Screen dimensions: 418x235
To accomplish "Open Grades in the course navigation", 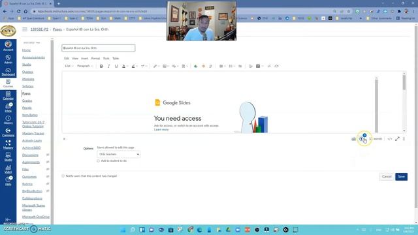I will click(x=27, y=101).
